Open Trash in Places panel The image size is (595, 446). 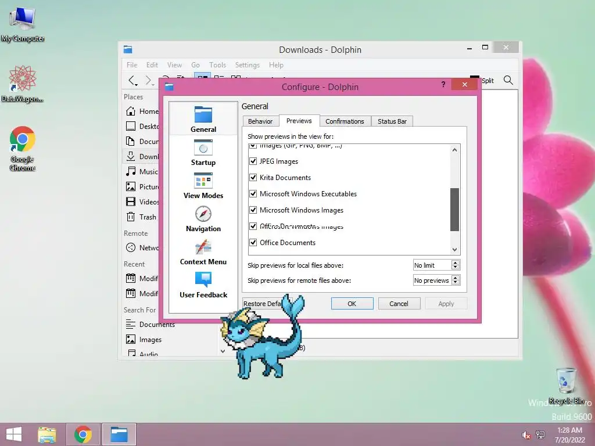pos(142,217)
